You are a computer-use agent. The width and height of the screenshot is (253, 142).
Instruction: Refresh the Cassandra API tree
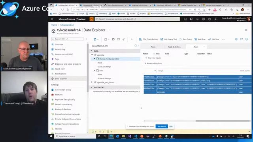tap(136, 46)
